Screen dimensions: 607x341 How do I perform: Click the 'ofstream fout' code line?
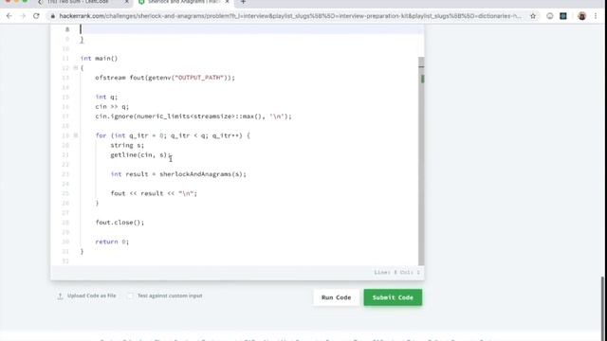coord(165,78)
